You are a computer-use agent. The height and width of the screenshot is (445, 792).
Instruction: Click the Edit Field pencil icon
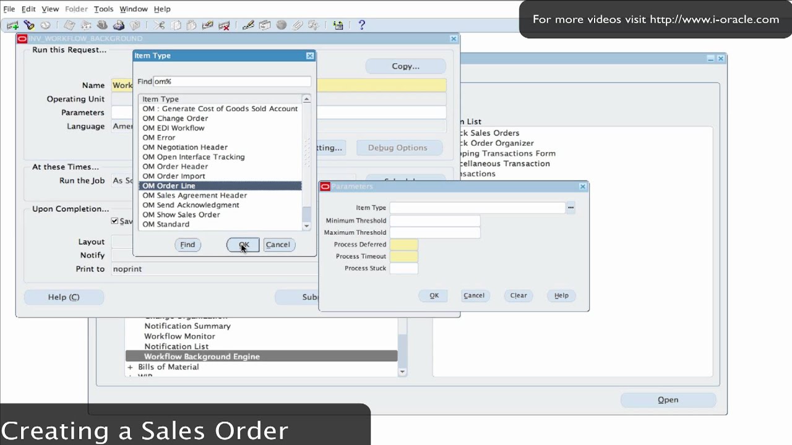[x=248, y=25]
